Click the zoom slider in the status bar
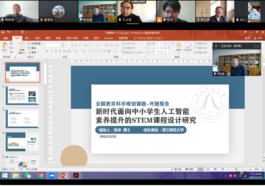The width and height of the screenshot is (265, 186). point(236,169)
